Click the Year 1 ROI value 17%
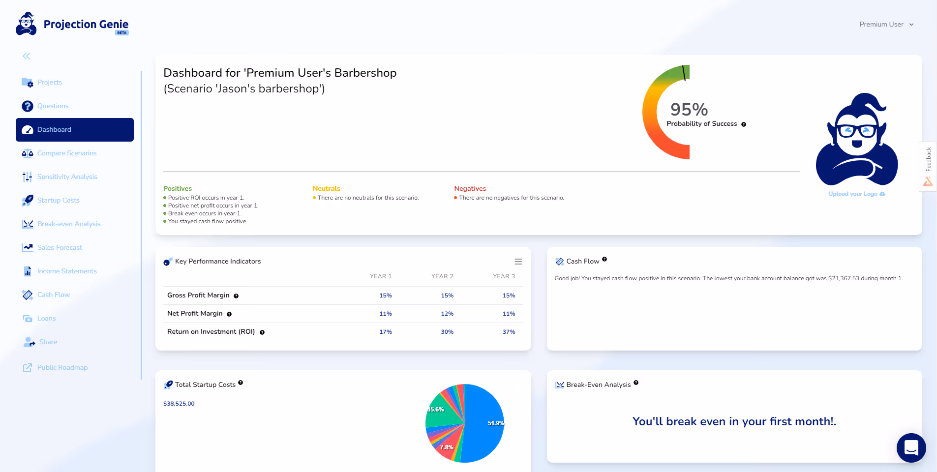The width and height of the screenshot is (937, 472). click(386, 332)
